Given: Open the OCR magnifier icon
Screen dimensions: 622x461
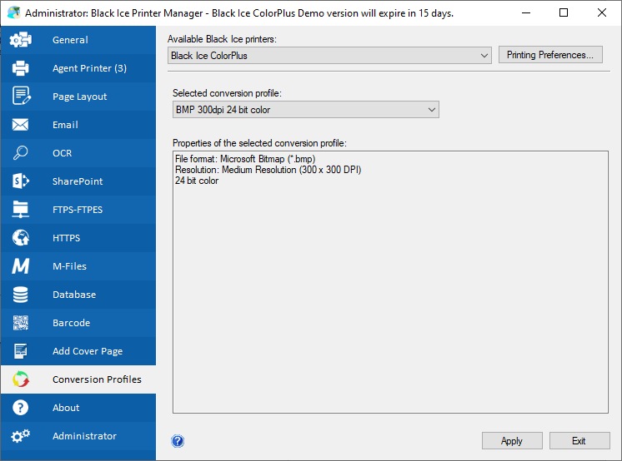Looking at the screenshot, I should tap(21, 153).
